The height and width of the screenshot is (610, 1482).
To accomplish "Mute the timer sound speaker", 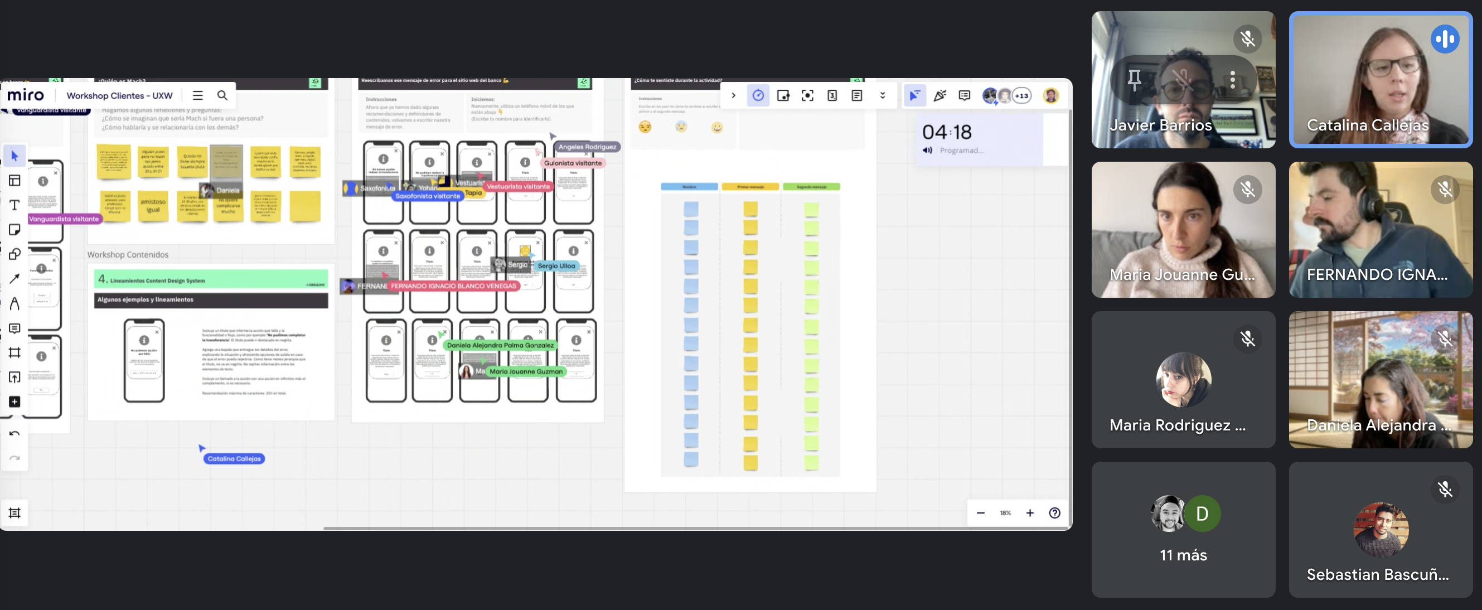I will coord(927,150).
